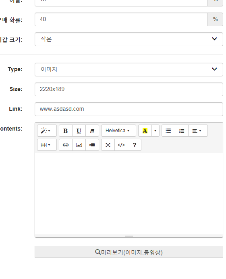Click the probability field showing 40
Image resolution: width=226 pixels, height=279 pixels.
pos(121,19)
